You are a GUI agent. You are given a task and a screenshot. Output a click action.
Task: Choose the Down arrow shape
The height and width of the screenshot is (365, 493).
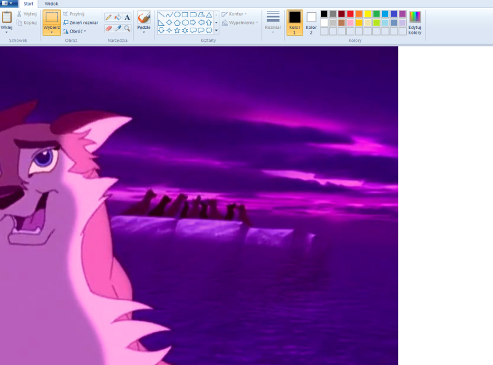(161, 31)
